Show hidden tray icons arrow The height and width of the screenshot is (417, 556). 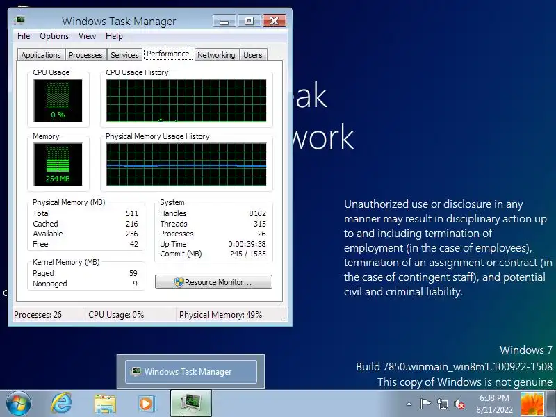(409, 404)
